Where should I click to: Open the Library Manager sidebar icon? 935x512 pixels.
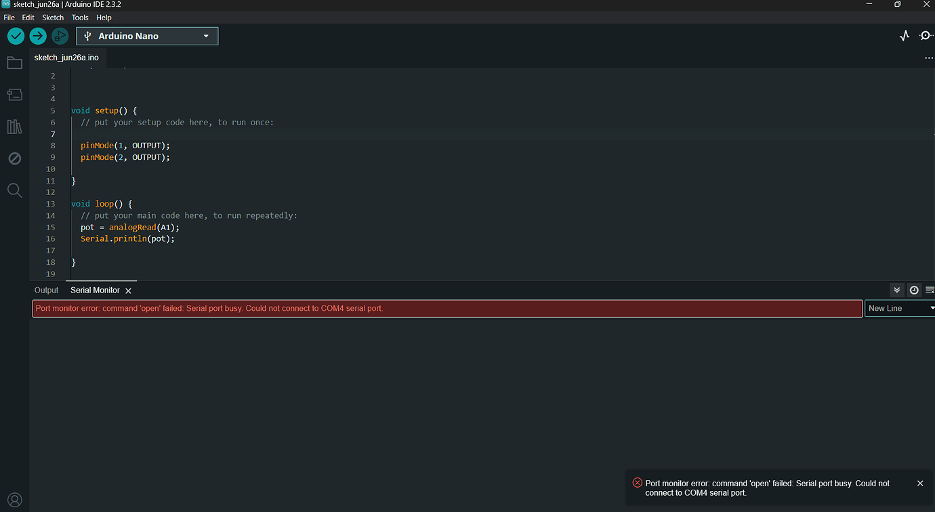point(14,127)
